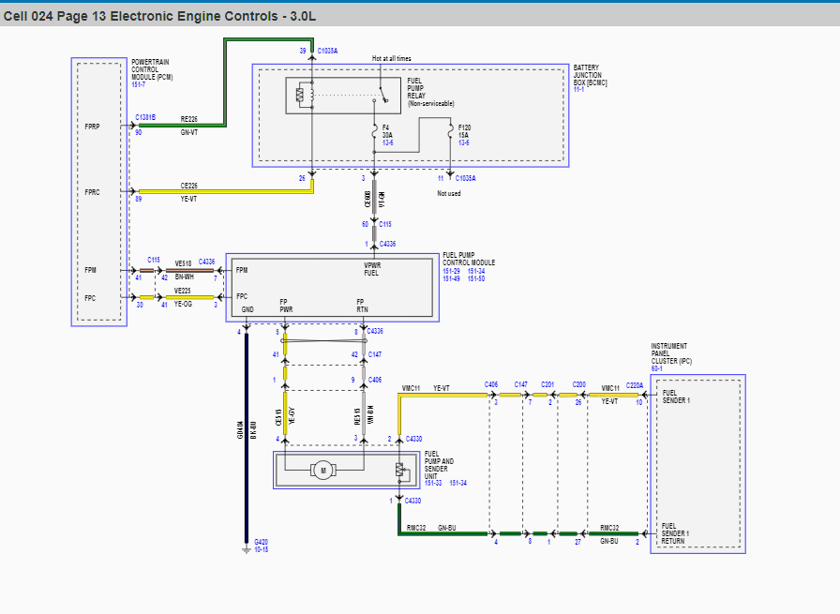Click the Cell 024 Page 13 title
Viewport: 840px width, 614px height.
pyautogui.click(x=159, y=16)
